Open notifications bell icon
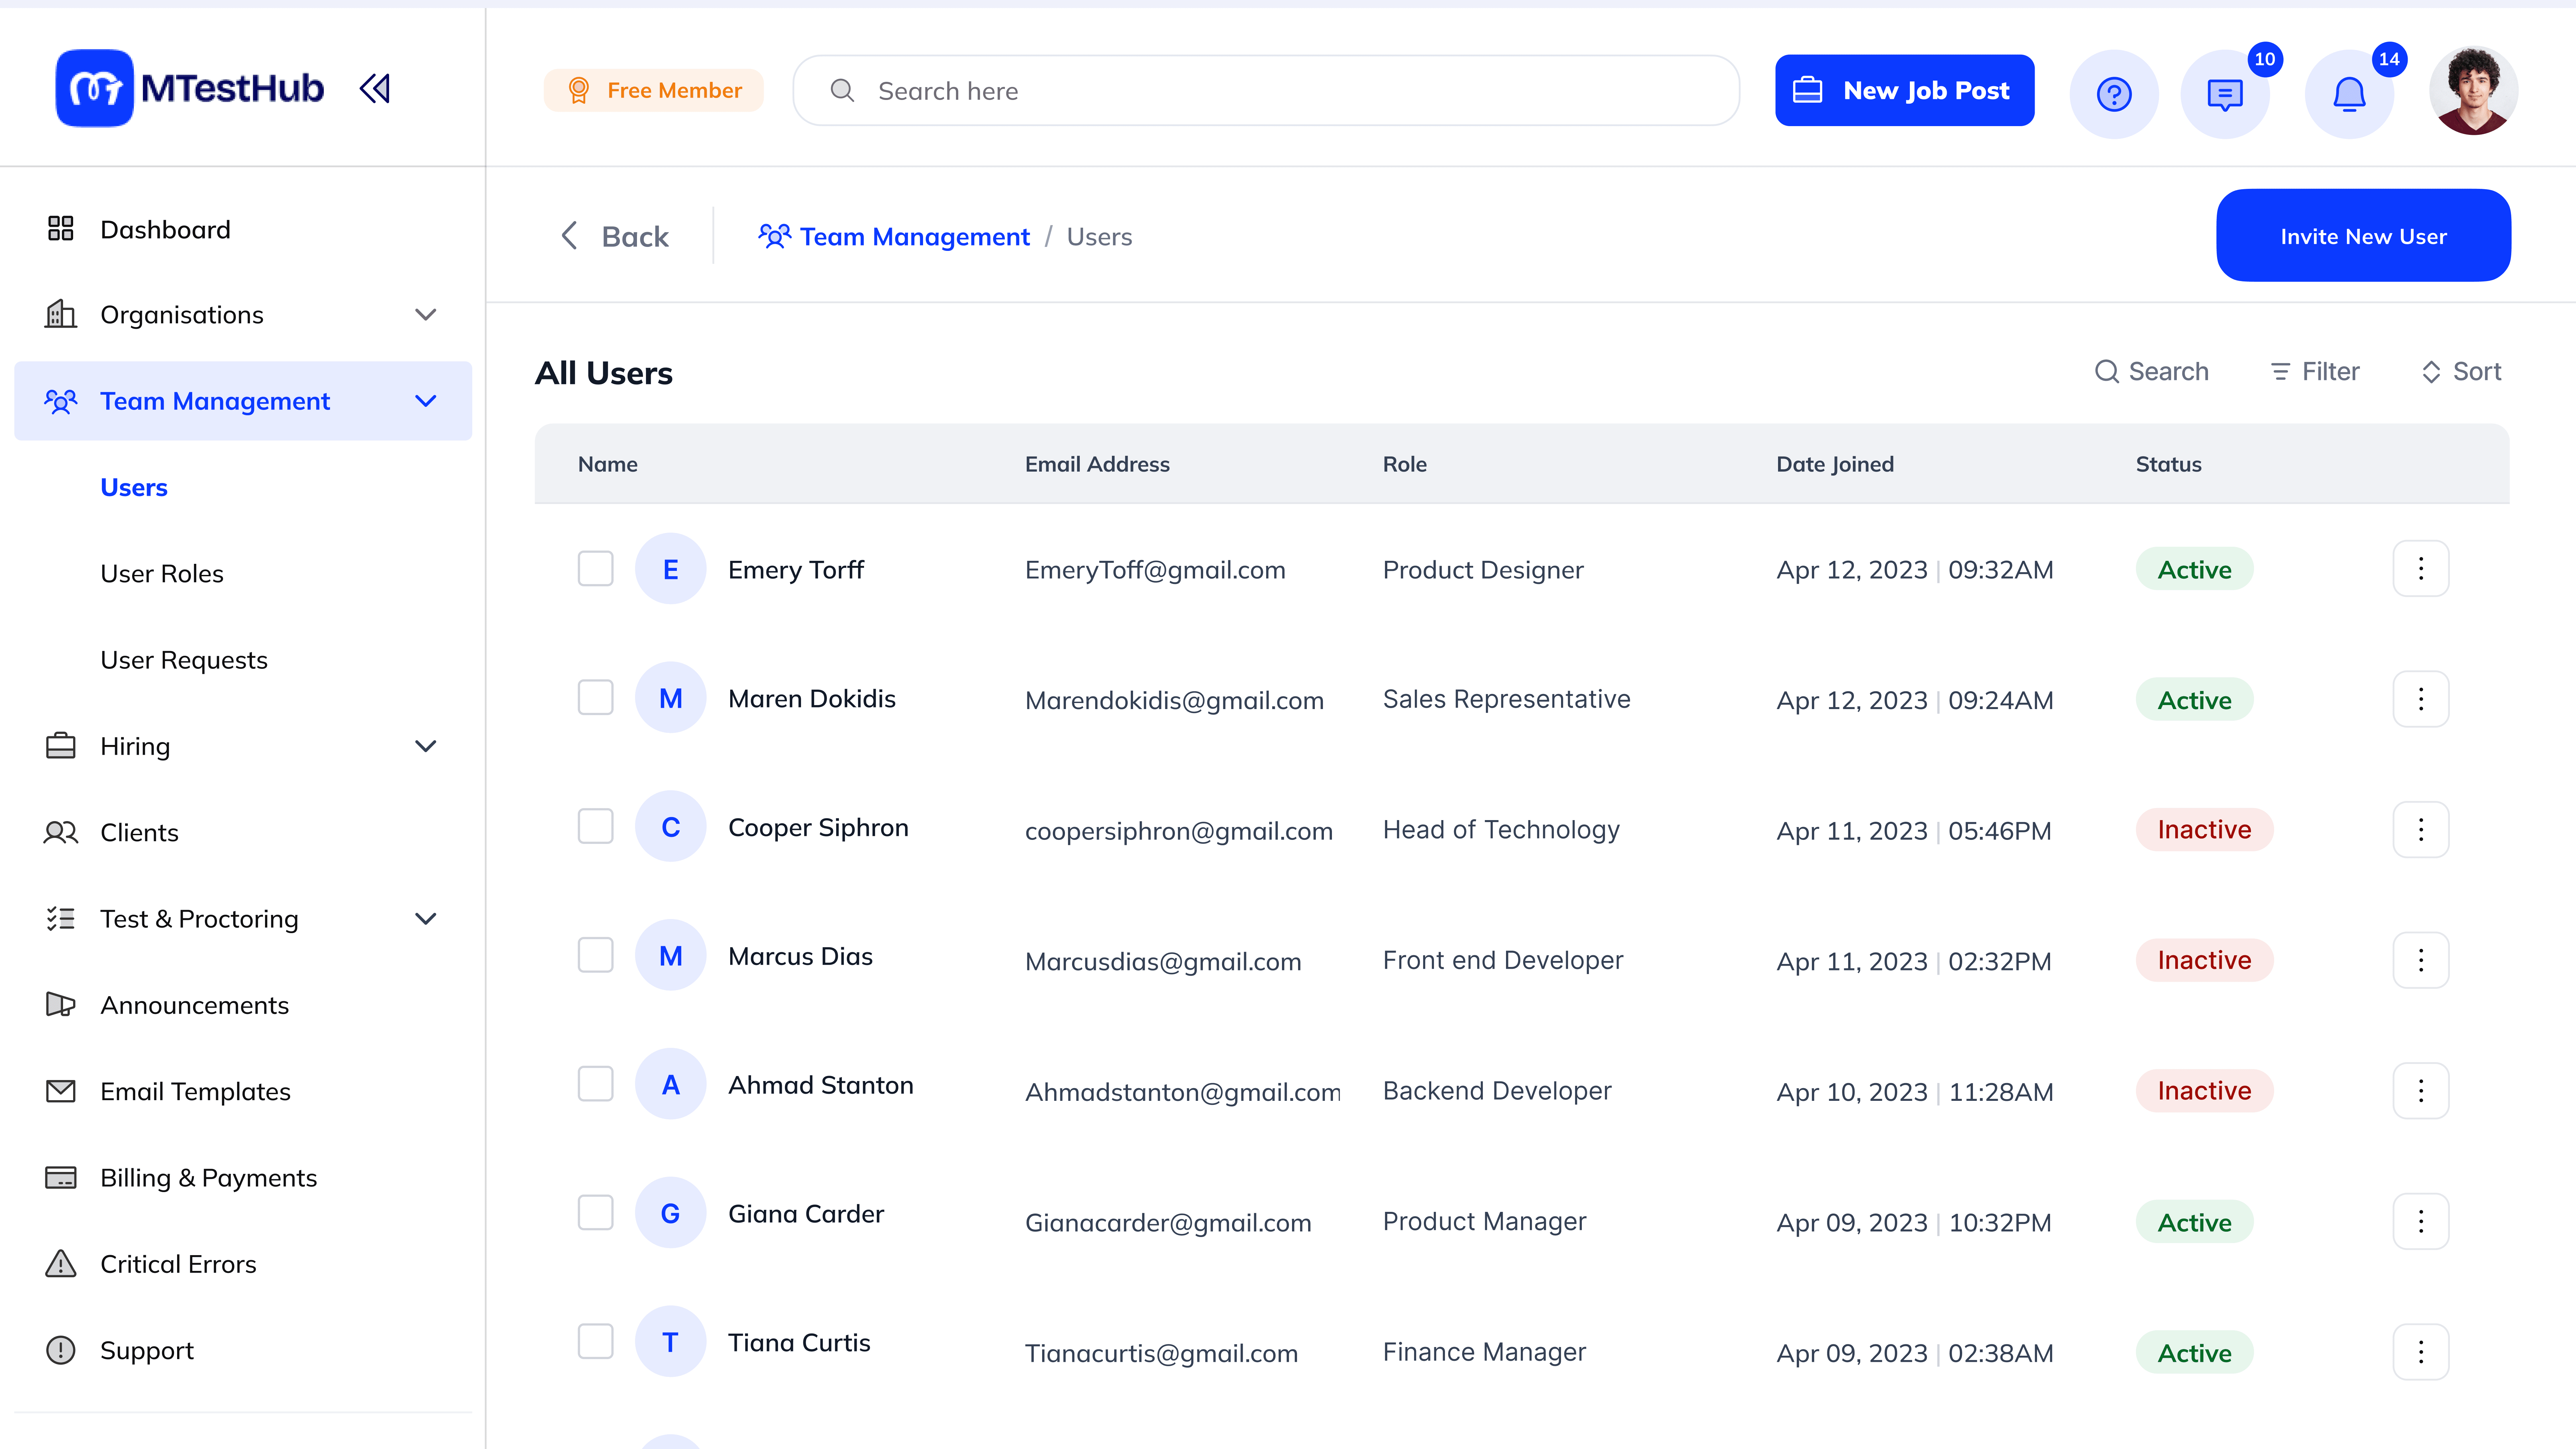Image resolution: width=2576 pixels, height=1449 pixels. click(2349, 94)
